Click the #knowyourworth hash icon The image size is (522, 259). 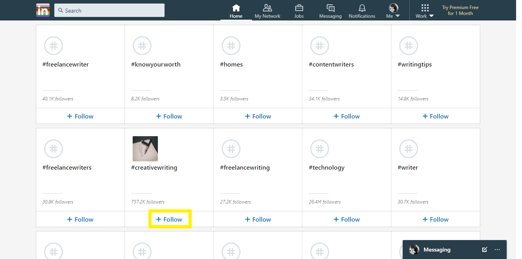pos(142,46)
